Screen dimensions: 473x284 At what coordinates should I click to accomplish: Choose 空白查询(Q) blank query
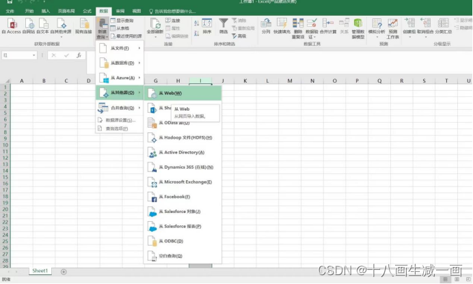pyautogui.click(x=183, y=256)
